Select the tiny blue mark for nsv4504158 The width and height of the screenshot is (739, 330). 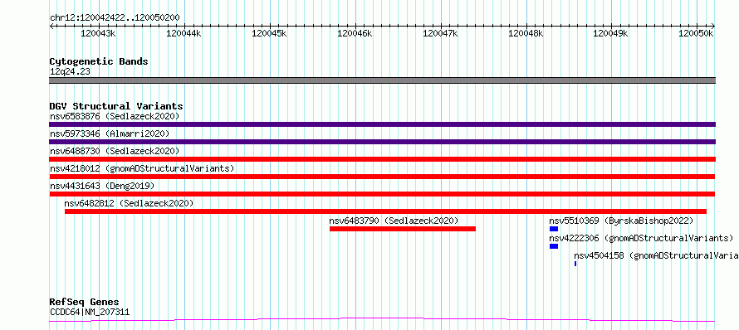point(575,264)
